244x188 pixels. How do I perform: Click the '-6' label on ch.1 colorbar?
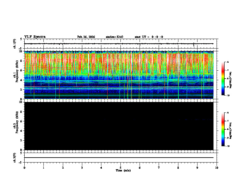pos(227,62)
